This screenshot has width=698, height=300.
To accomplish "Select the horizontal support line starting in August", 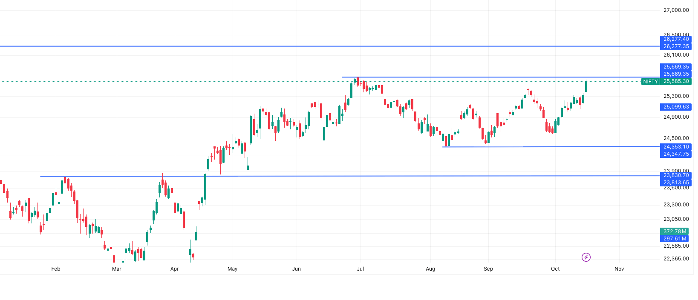I will 554,147.
